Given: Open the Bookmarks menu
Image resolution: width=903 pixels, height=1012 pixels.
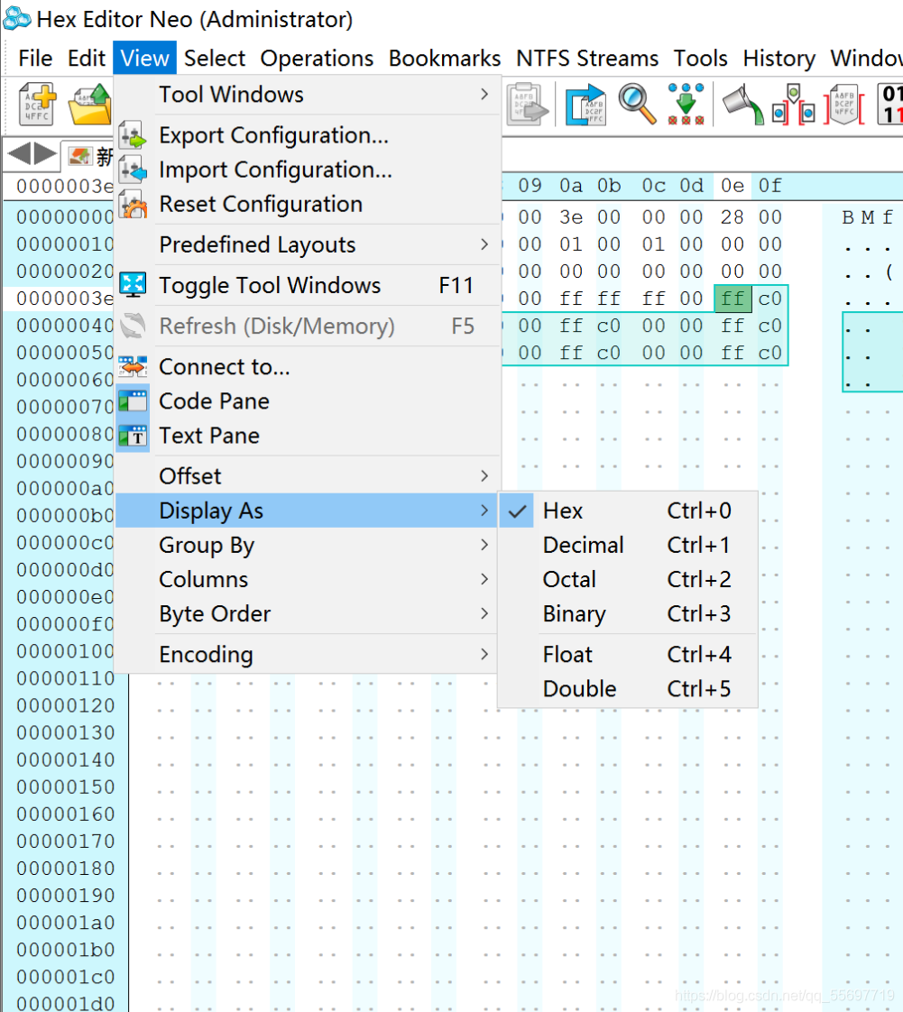Looking at the screenshot, I should click(445, 58).
